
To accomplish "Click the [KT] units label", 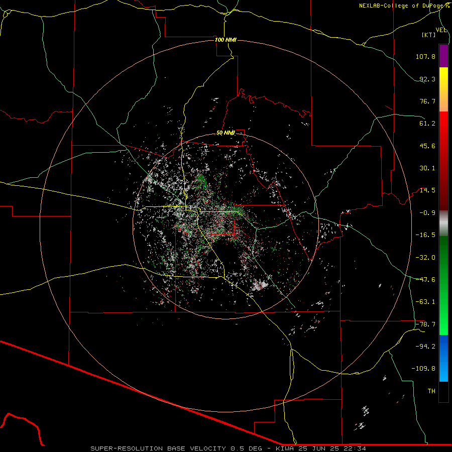I will tap(429, 35).
